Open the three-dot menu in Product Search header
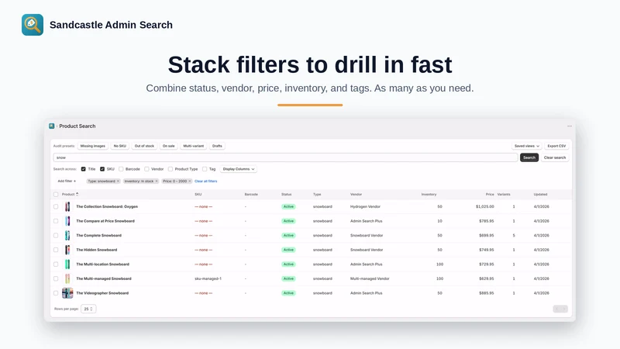The height and width of the screenshot is (349, 620). [x=570, y=126]
